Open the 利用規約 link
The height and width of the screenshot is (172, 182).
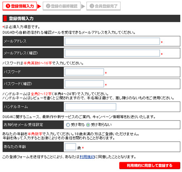(x=87, y=157)
